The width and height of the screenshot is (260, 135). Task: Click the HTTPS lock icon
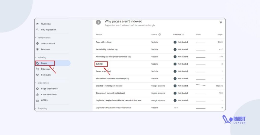tap(38, 100)
